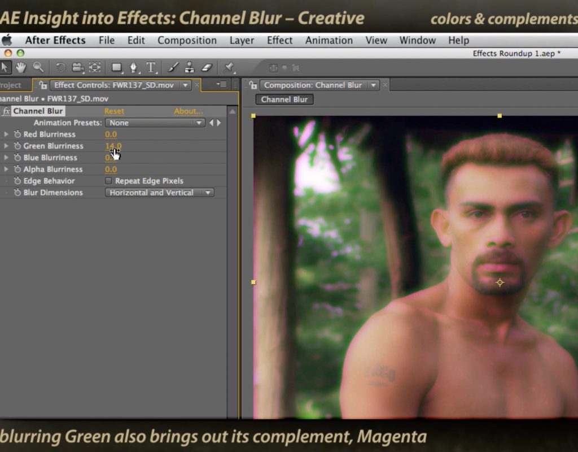
Task: Toggle the Composition panel lock icon
Action: pyautogui.click(x=253, y=85)
